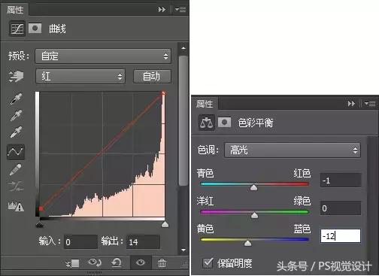This screenshot has width=379, height=276.
Task: Click the Curves layer mask icon
Action: (x=35, y=29)
